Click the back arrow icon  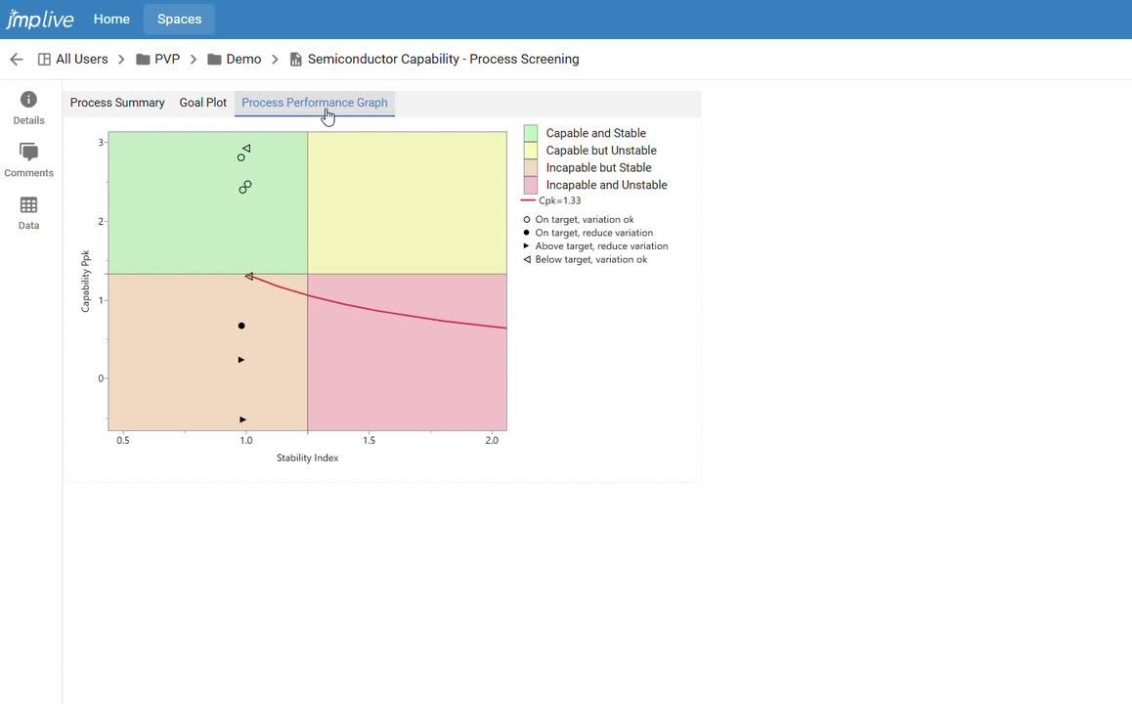[x=16, y=60]
